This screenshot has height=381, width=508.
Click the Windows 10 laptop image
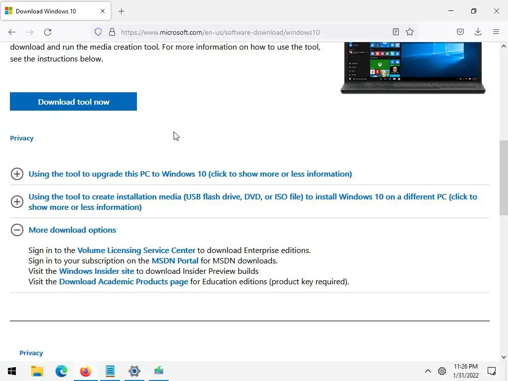click(413, 68)
